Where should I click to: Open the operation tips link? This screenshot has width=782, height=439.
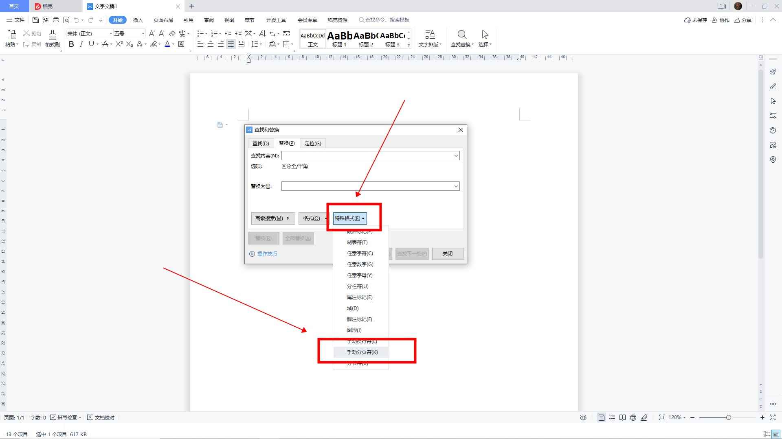pyautogui.click(x=267, y=254)
